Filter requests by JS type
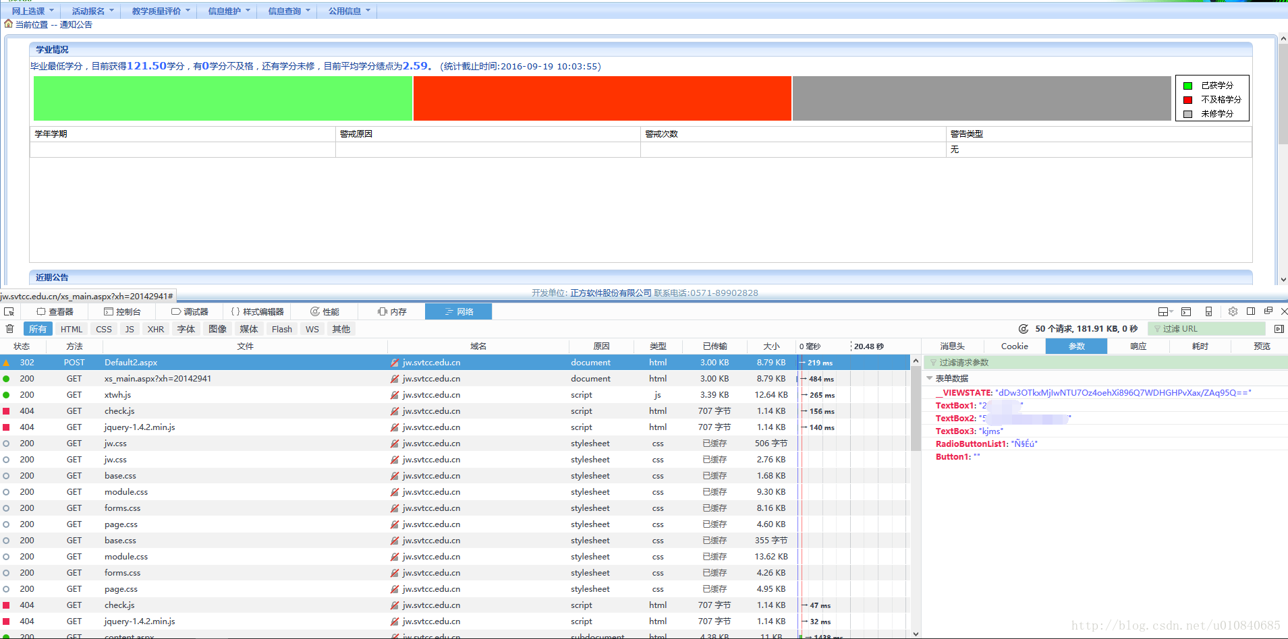The image size is (1288, 639). [130, 329]
